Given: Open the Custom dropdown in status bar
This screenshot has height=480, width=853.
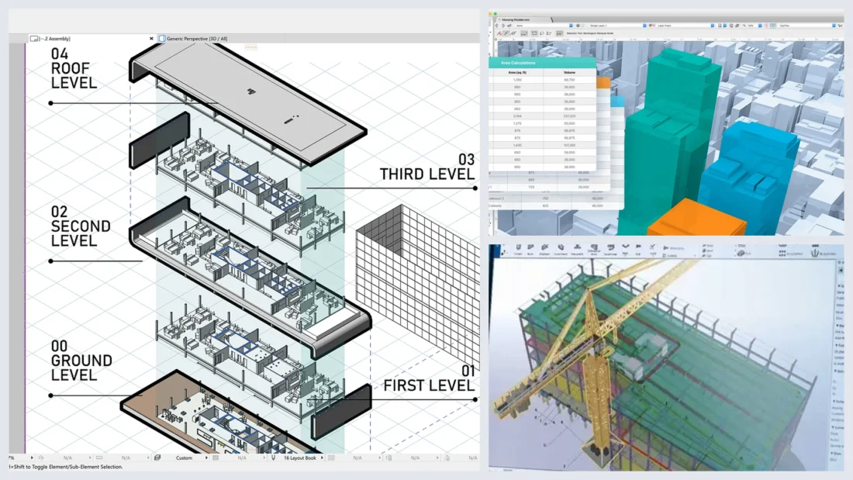Looking at the screenshot, I should [x=185, y=458].
